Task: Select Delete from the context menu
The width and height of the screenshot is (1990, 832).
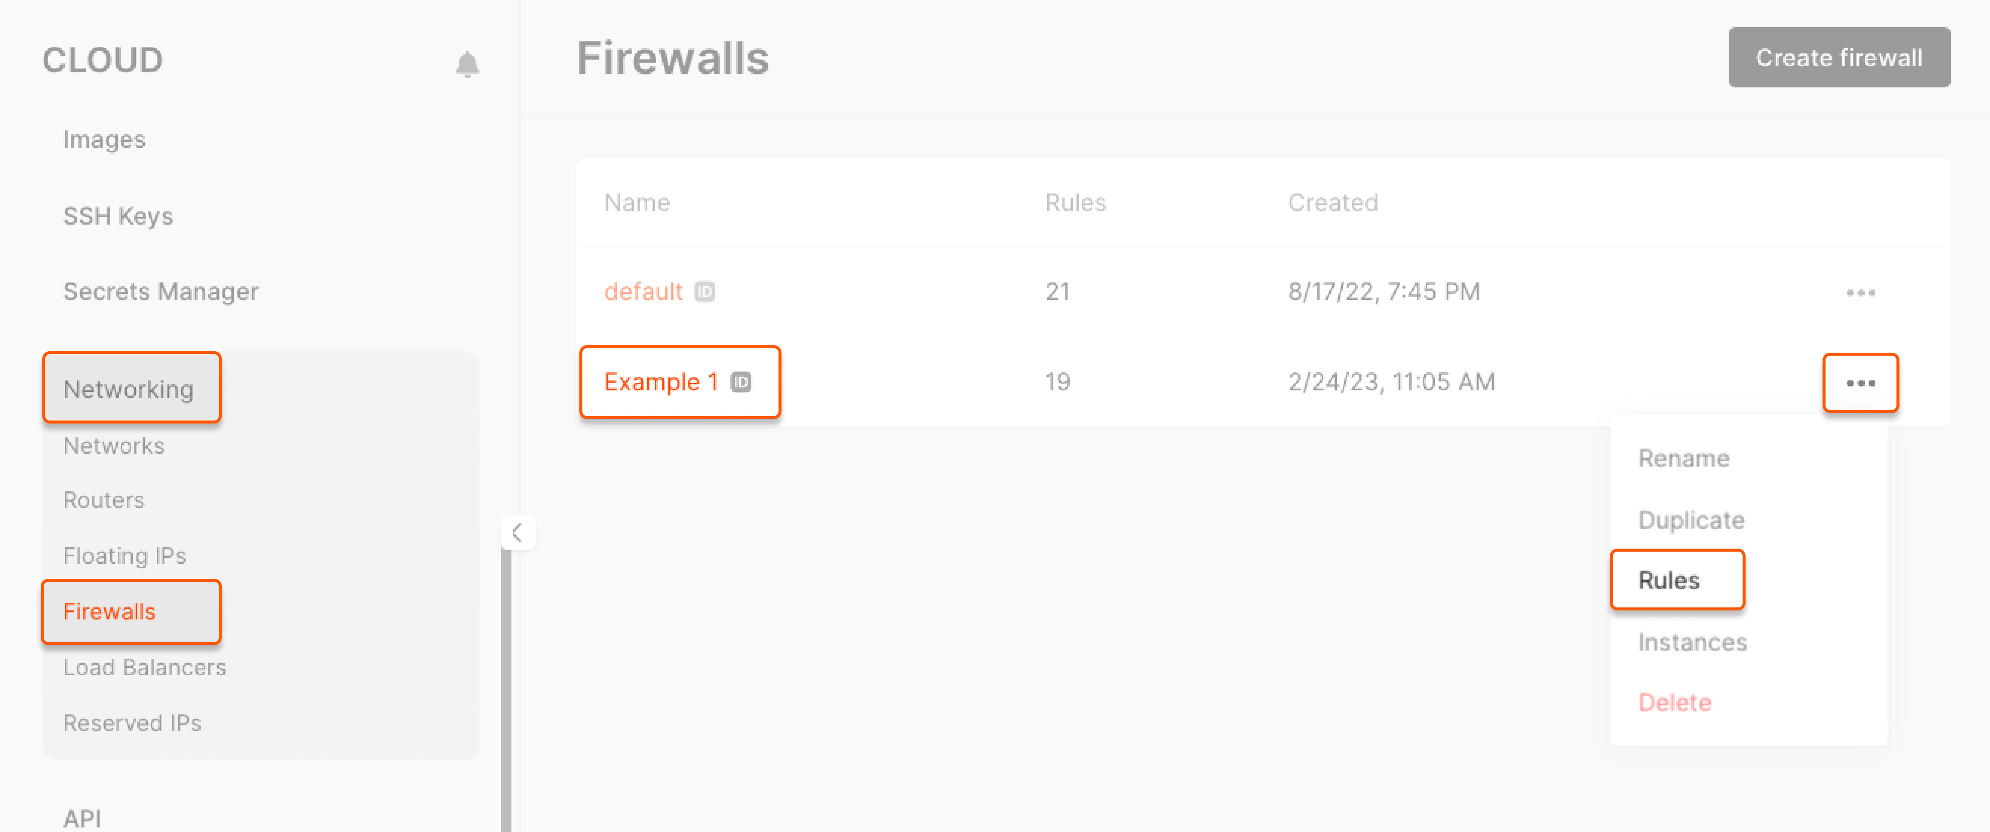Action: tap(1674, 702)
